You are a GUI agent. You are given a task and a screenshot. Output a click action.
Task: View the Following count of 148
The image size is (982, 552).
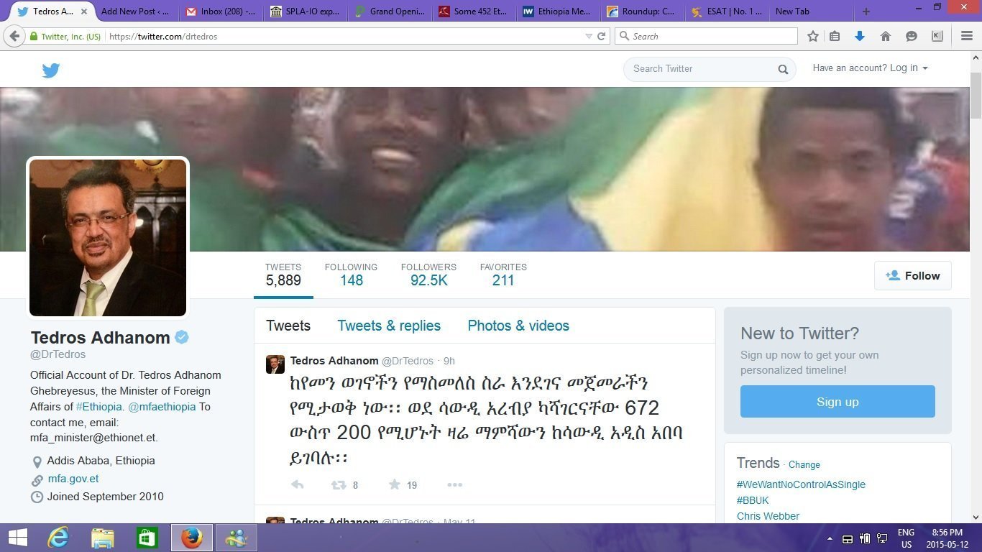(x=351, y=275)
